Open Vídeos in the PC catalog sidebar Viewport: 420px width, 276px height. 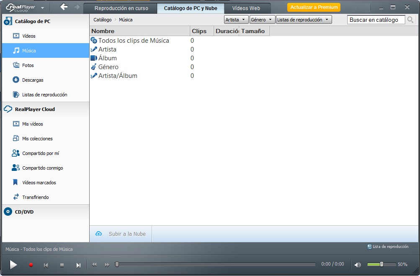pos(46,36)
